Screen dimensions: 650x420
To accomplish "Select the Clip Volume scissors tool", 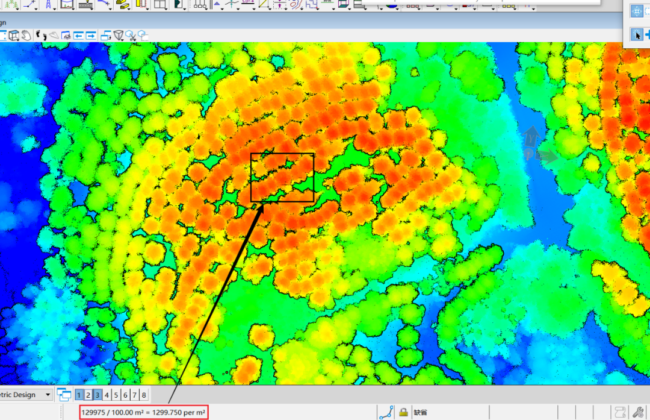I will point(131,36).
